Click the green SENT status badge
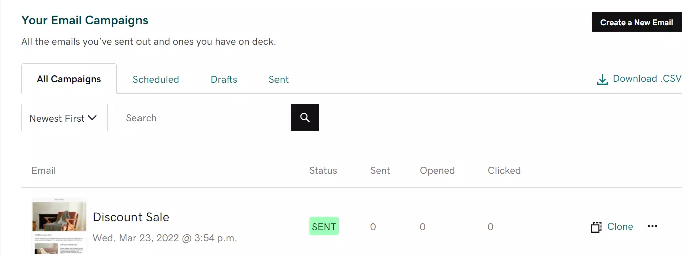This screenshot has width=689, height=256. point(324,227)
